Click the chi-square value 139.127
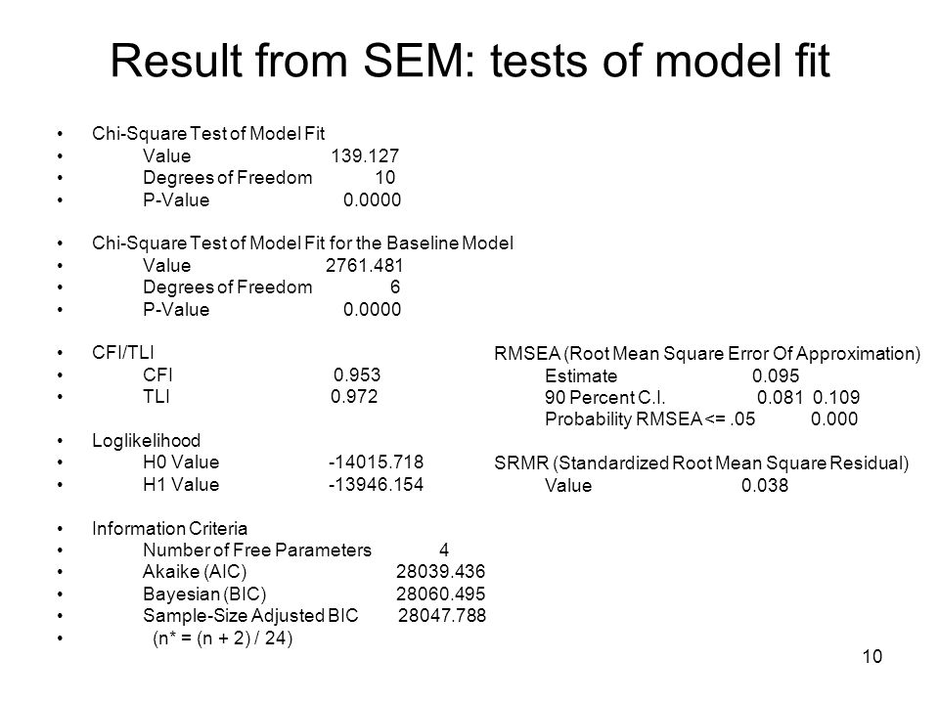 tap(365, 155)
